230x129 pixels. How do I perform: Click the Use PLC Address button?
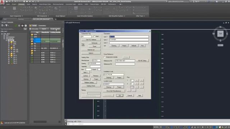click(91, 40)
